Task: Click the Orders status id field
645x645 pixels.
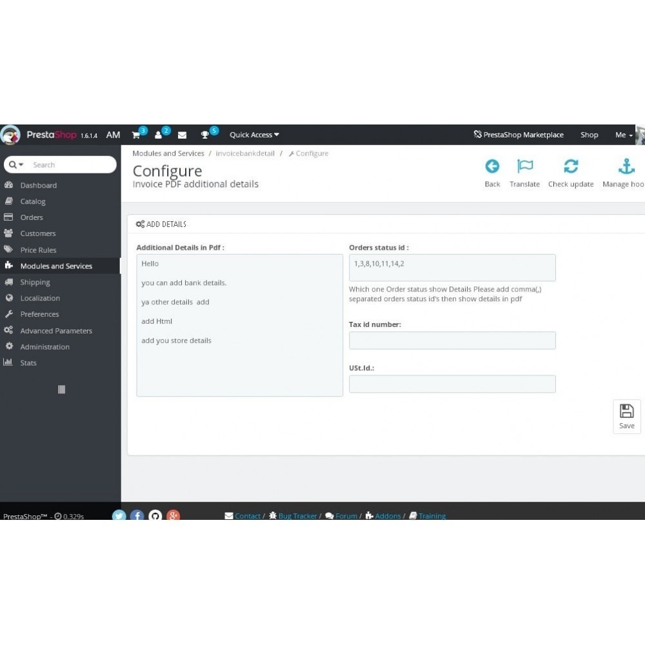Action: (x=452, y=268)
